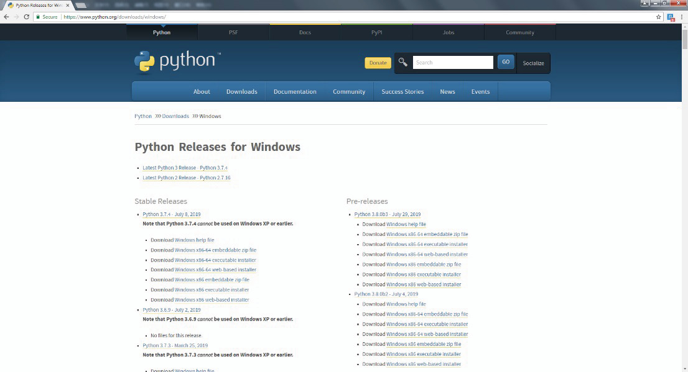Download 3.7.4 Windows help file
The height and width of the screenshot is (372, 688).
[x=194, y=240]
